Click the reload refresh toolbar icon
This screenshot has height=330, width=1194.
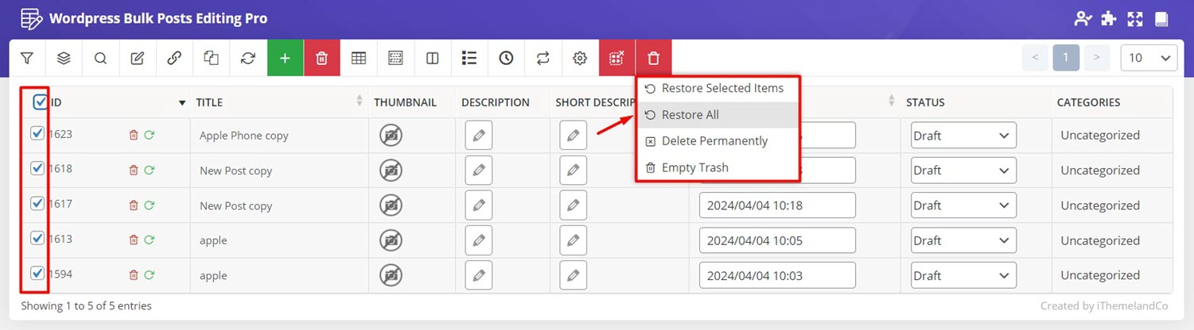(x=248, y=58)
